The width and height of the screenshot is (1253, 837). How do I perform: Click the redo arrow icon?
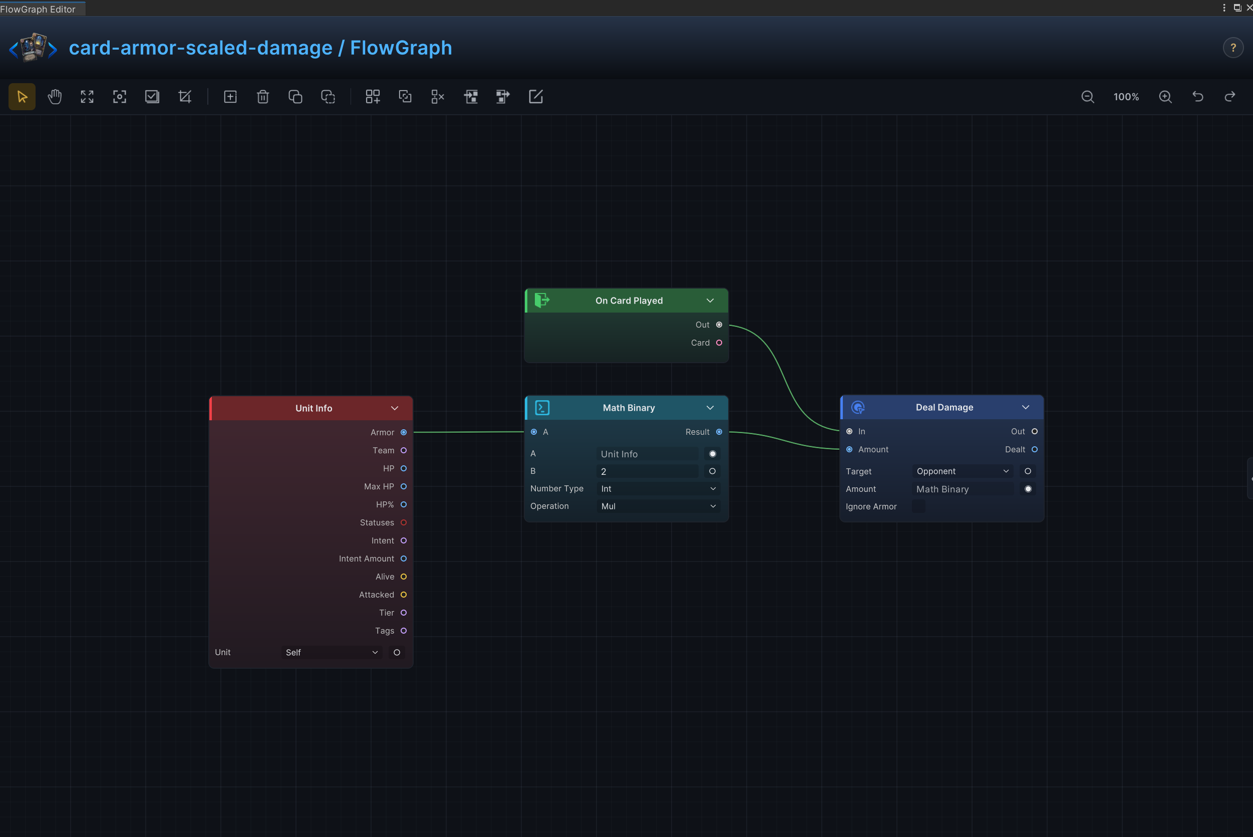coord(1230,97)
